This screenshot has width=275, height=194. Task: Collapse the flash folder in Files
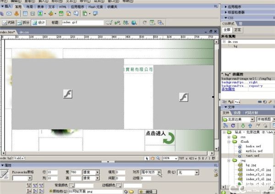click(x=229, y=142)
